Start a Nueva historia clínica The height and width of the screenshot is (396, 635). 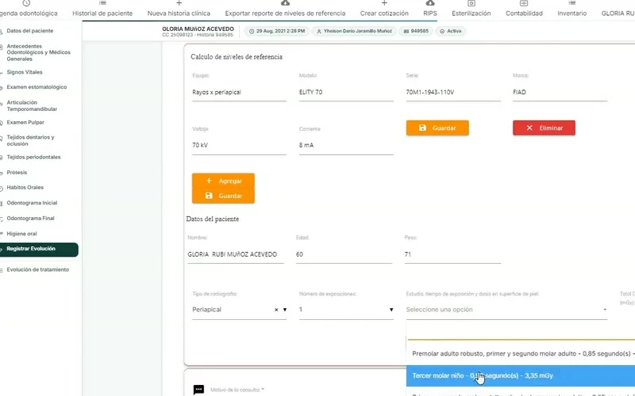[179, 9]
